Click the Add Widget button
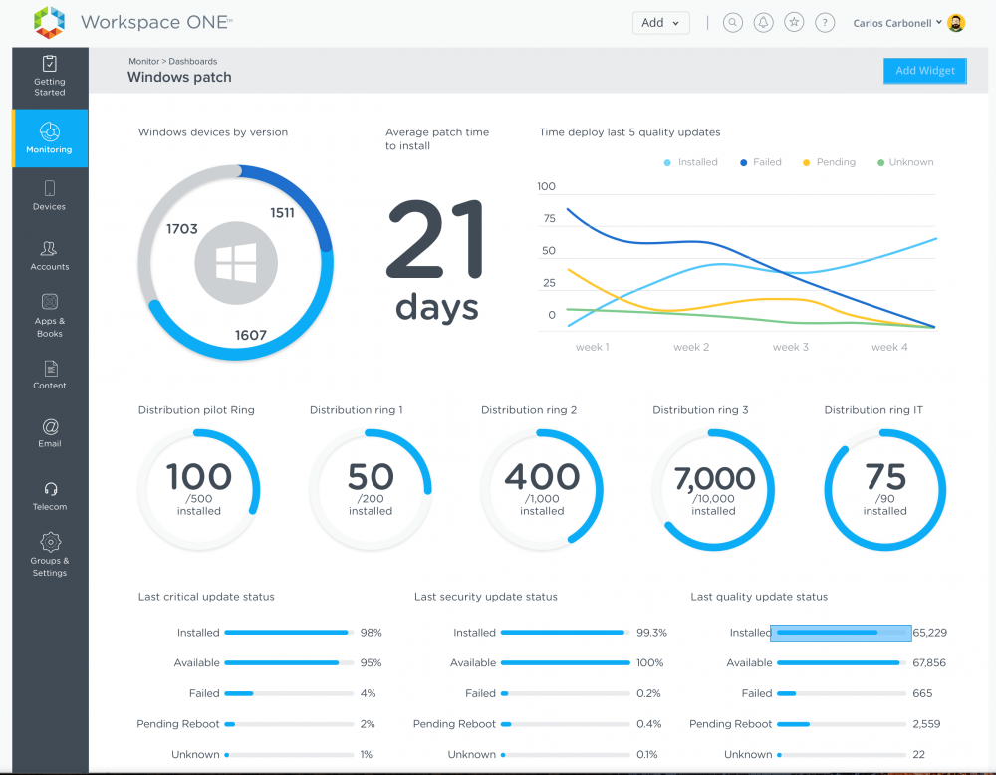The height and width of the screenshot is (775, 996). tap(924, 70)
